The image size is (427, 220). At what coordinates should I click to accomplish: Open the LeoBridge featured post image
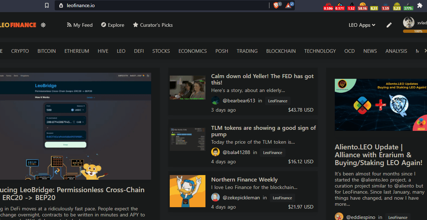coord(75,126)
